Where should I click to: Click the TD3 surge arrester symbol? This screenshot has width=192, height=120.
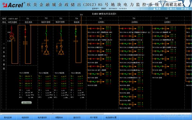click(57, 47)
